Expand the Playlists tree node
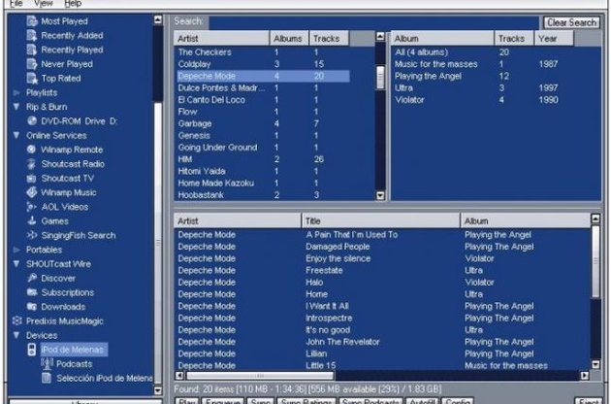Viewport: 611px width, 404px height. click(x=16, y=93)
